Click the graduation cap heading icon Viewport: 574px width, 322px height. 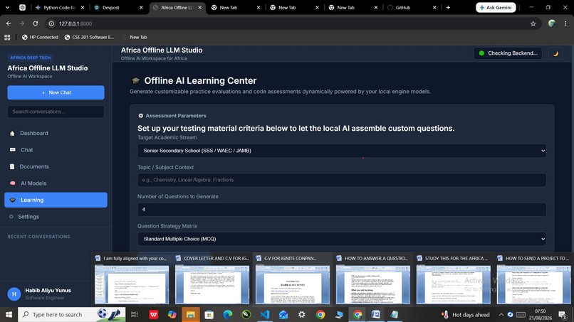click(135, 81)
